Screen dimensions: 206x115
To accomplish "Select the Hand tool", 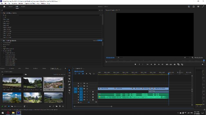I will tap(69, 90).
